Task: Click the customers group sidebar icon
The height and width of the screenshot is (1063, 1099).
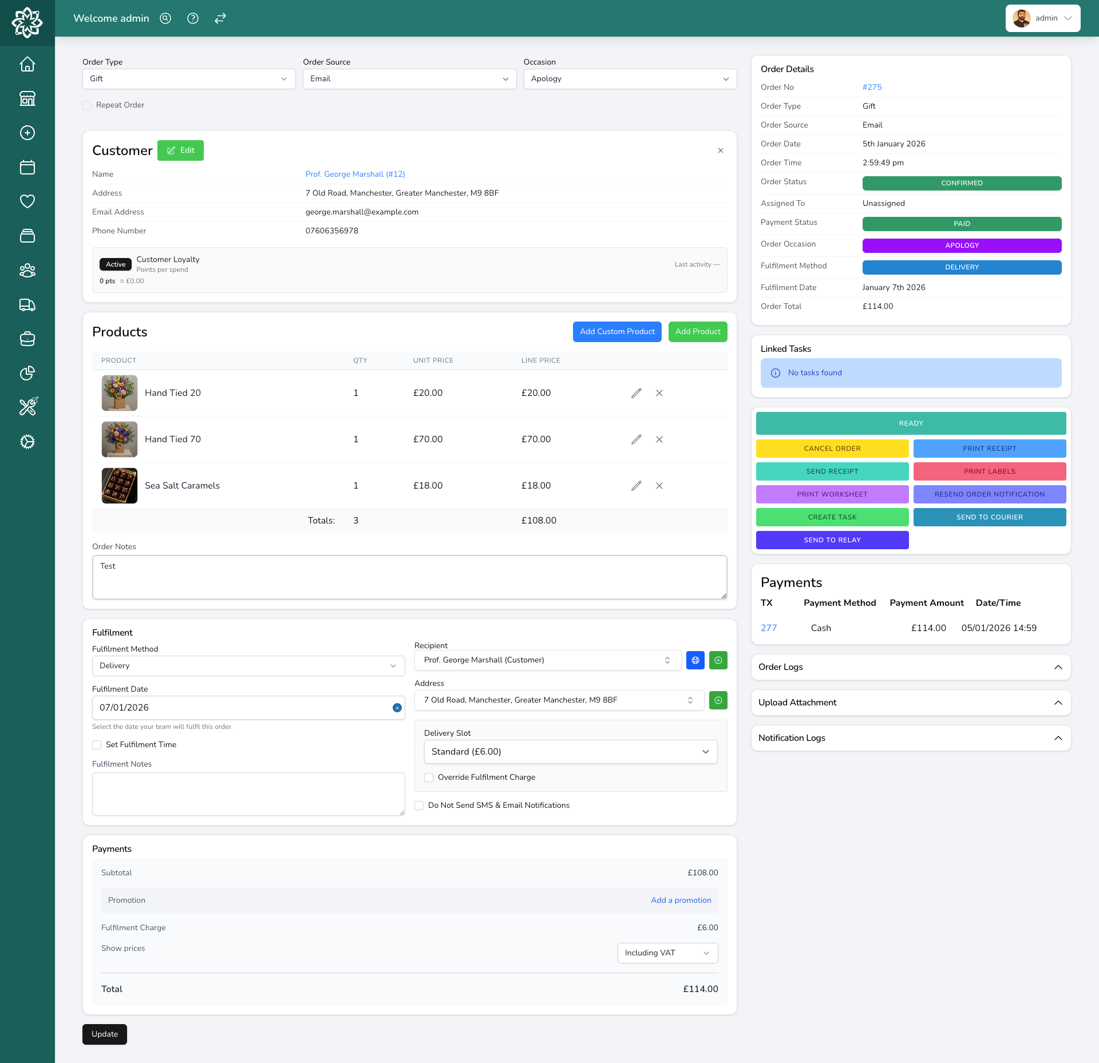Action: tap(27, 270)
